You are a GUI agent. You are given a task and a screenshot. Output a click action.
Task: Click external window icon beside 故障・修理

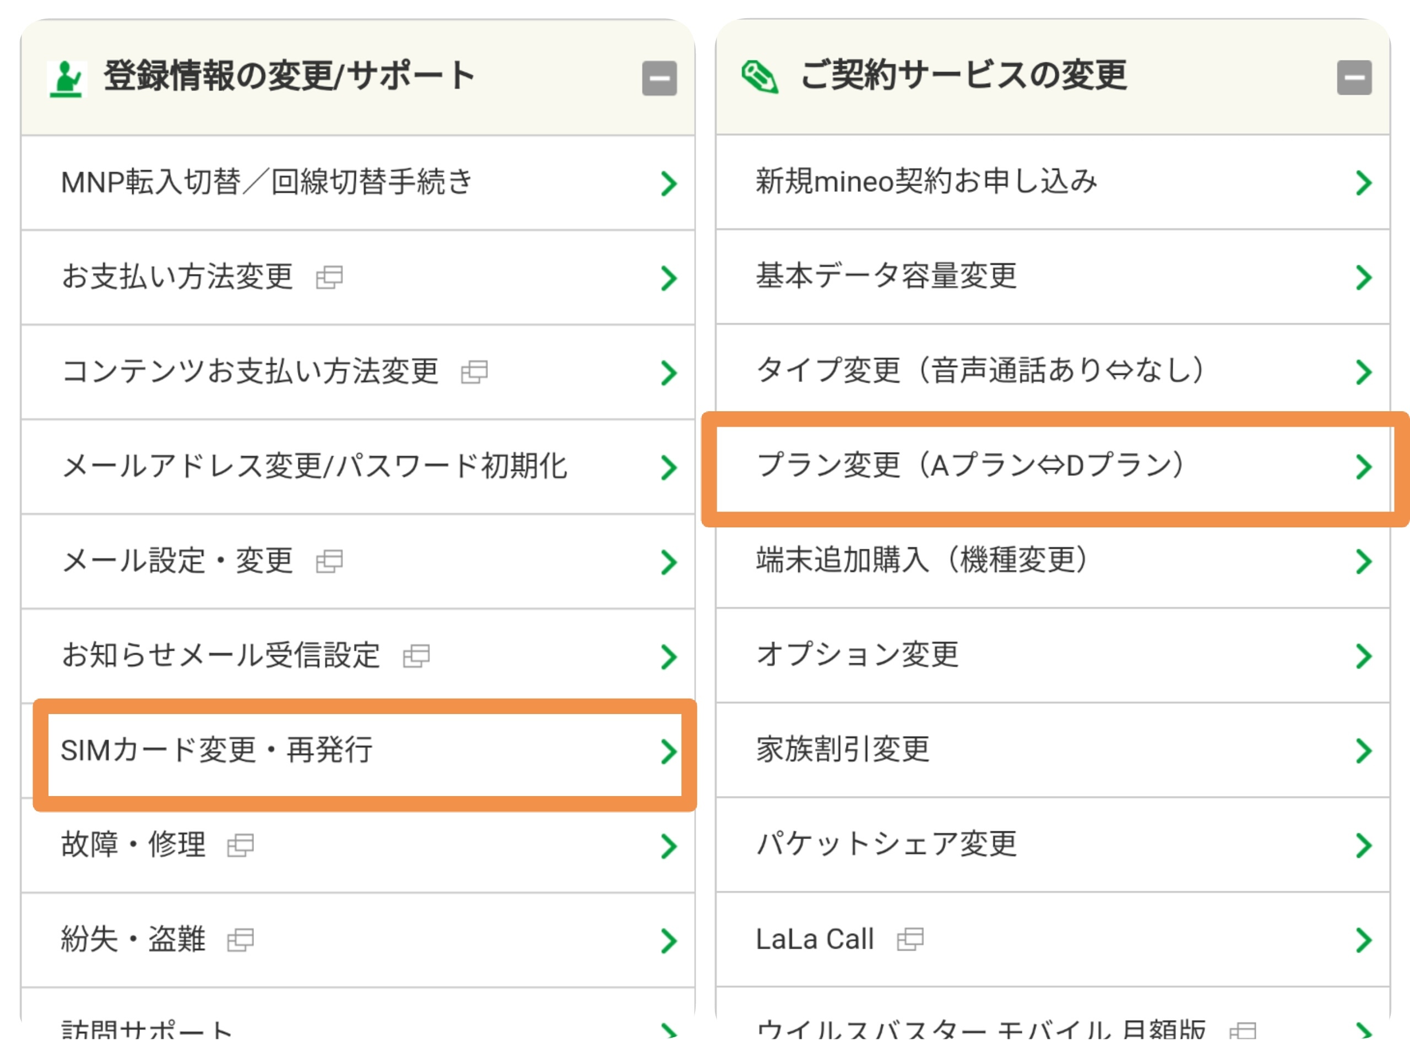click(x=240, y=846)
